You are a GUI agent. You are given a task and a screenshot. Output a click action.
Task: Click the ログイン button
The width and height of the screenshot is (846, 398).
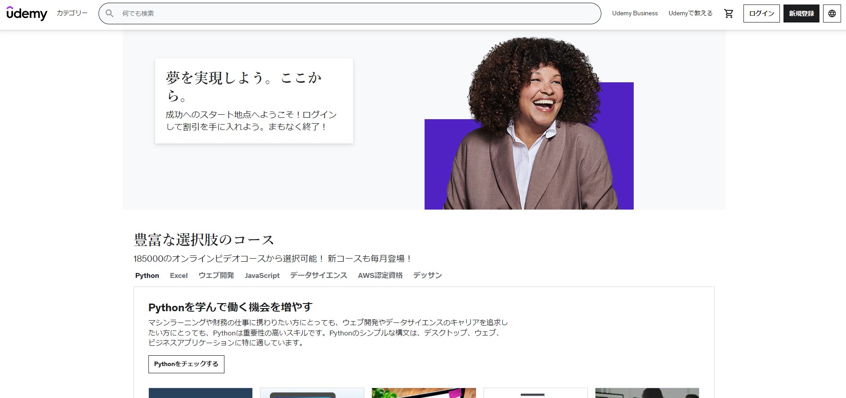(761, 13)
